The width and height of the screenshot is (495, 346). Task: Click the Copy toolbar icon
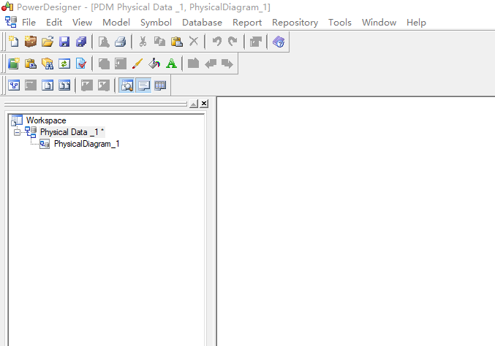(159, 42)
